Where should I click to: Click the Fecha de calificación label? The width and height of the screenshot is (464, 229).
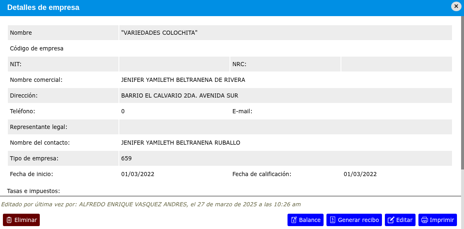click(262, 174)
